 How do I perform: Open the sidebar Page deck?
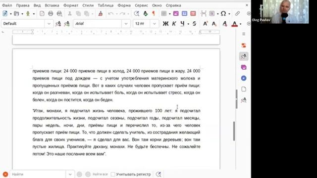click(x=244, y=89)
